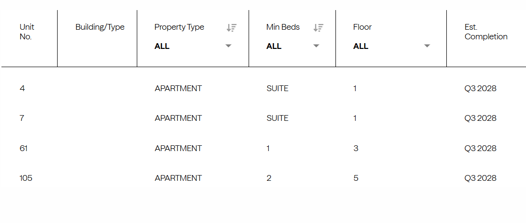
Task: Click the Building/Type column header
Action: point(100,27)
